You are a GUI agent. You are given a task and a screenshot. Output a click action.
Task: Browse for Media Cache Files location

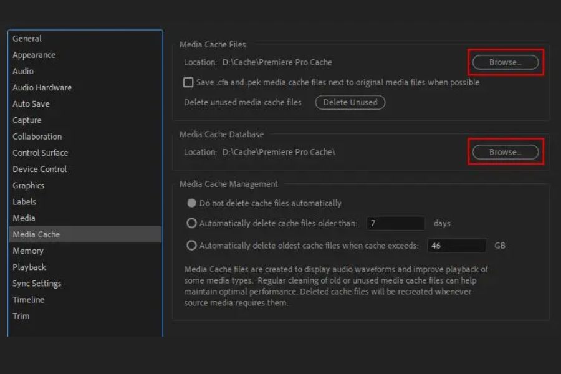[x=505, y=62]
